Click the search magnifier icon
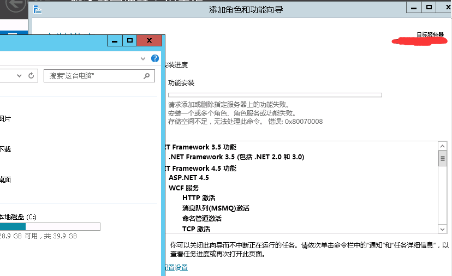Screen dimensions: 452x276 pyautogui.click(x=147, y=76)
